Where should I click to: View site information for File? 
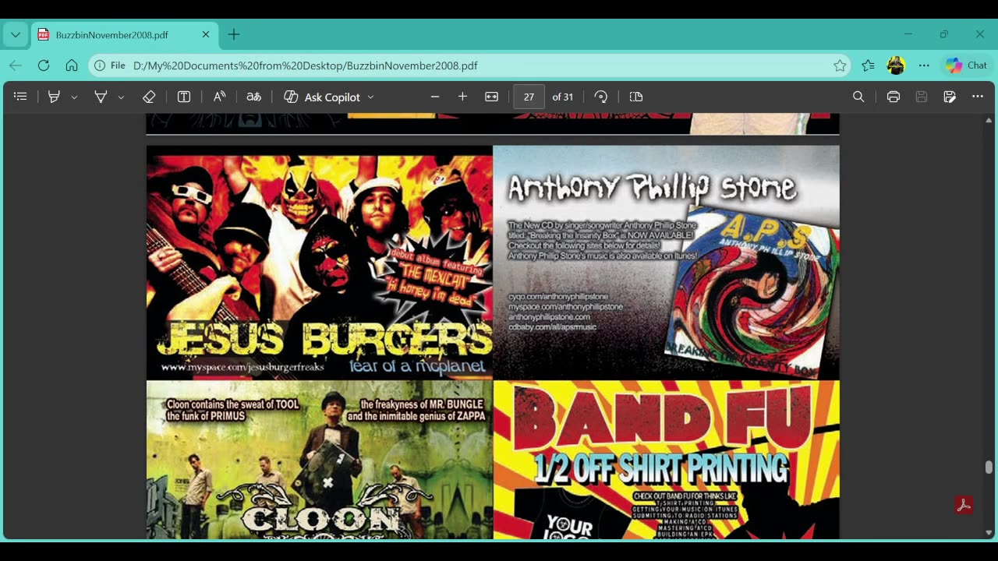(110, 65)
